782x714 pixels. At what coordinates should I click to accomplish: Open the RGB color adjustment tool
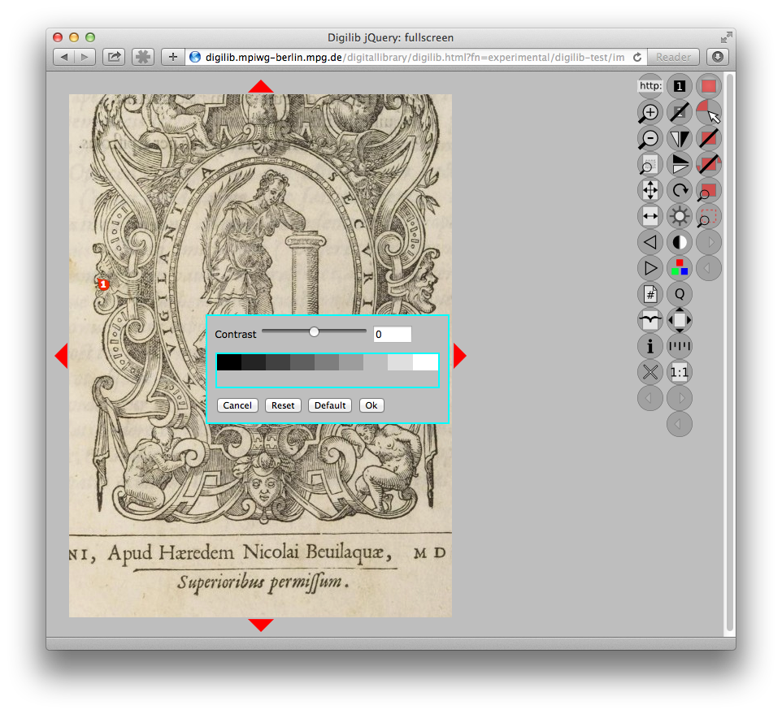click(x=679, y=268)
